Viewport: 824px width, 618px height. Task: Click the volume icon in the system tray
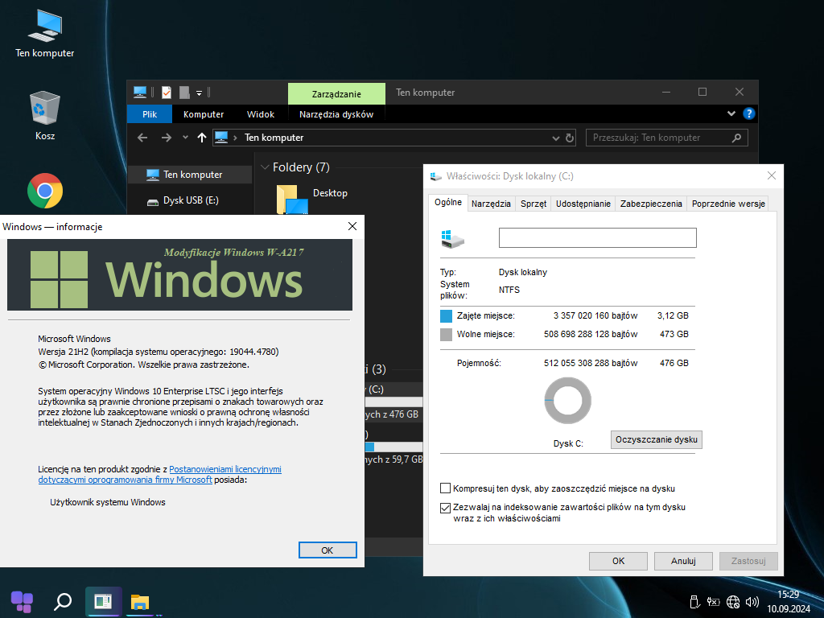[752, 601]
